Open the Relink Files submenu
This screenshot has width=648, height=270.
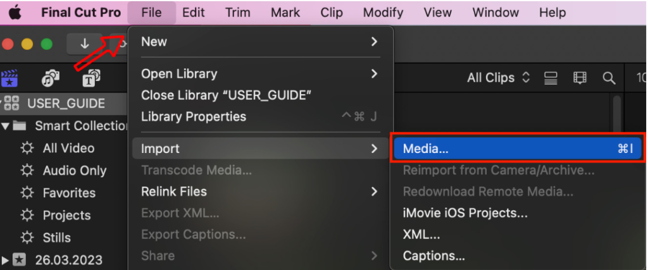(x=260, y=192)
